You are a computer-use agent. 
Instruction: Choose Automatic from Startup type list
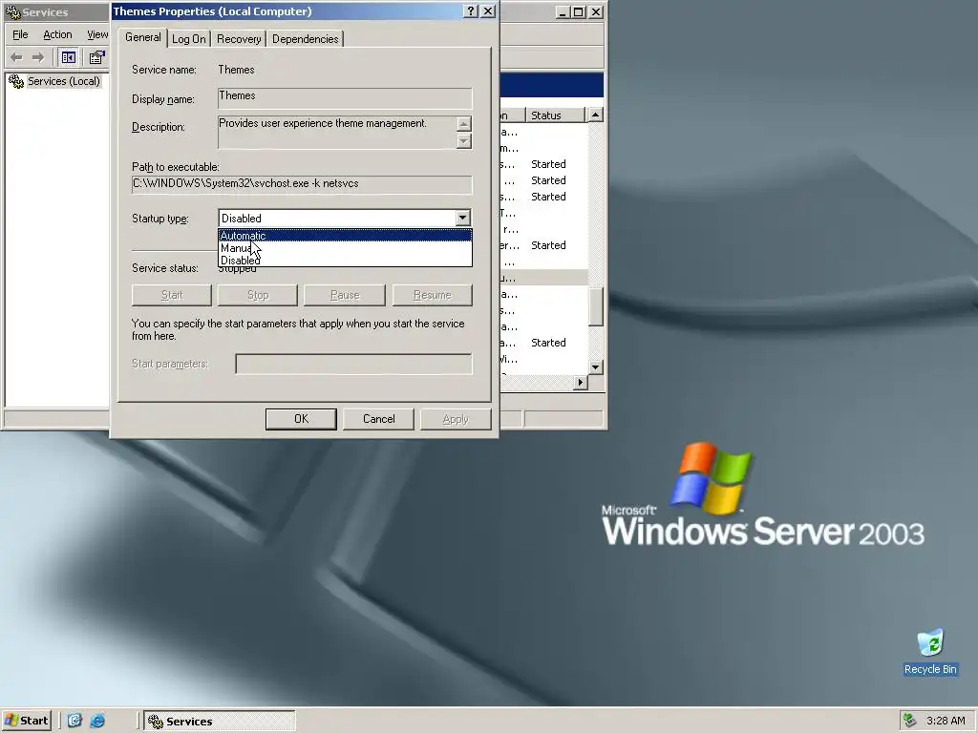pos(345,236)
